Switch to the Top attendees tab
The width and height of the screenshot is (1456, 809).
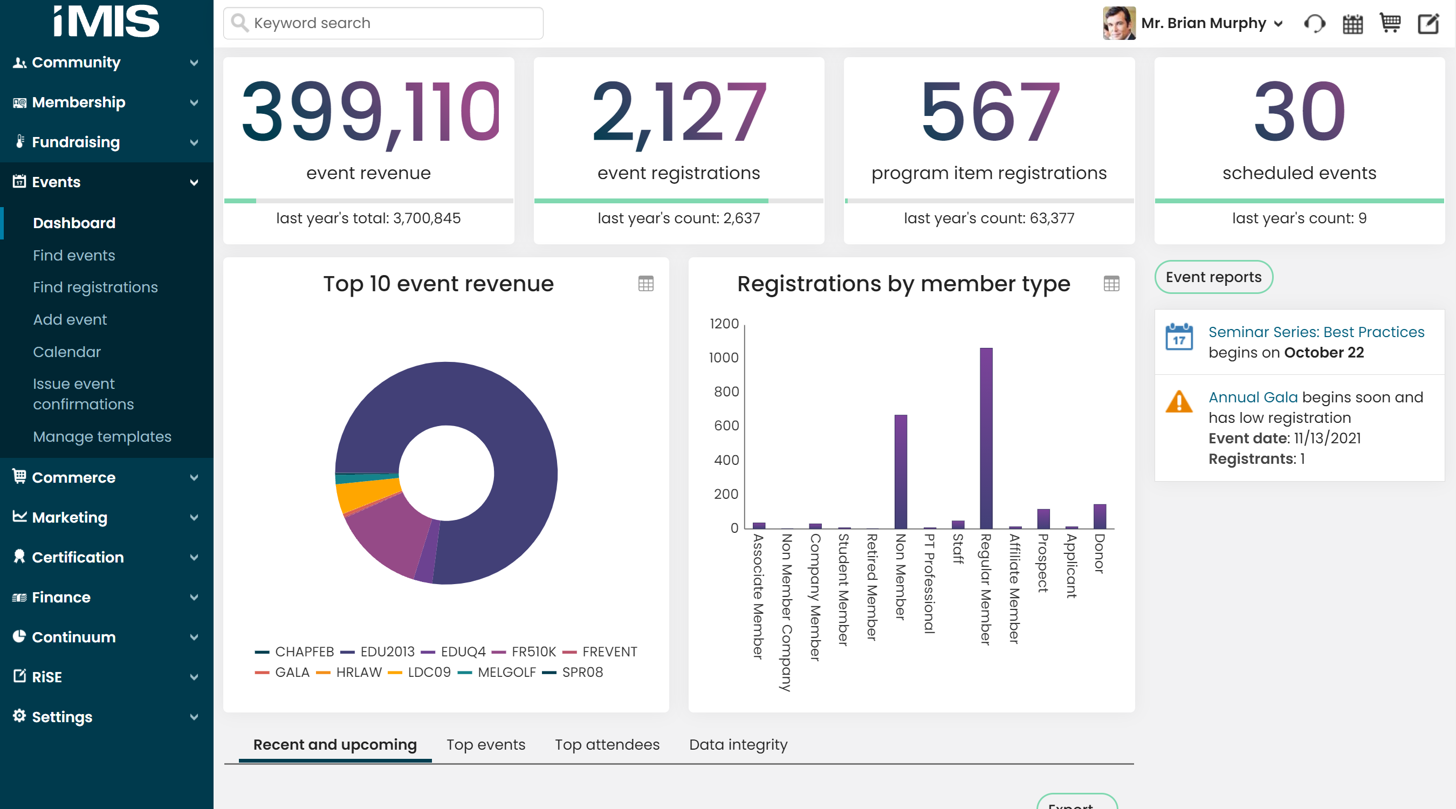[x=607, y=745]
